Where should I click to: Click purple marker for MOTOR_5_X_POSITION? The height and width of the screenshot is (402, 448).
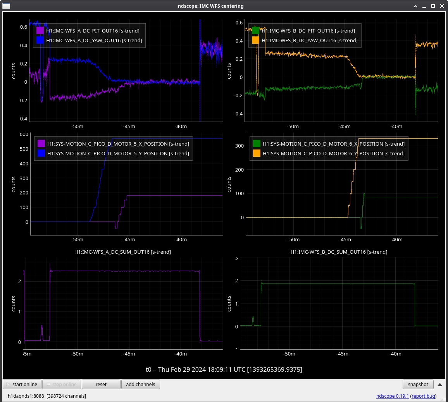[41, 144]
